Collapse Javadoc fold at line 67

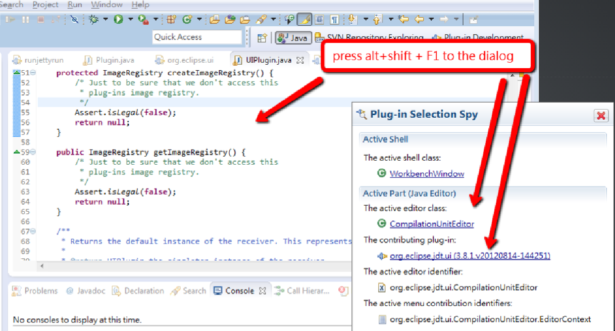point(33,231)
